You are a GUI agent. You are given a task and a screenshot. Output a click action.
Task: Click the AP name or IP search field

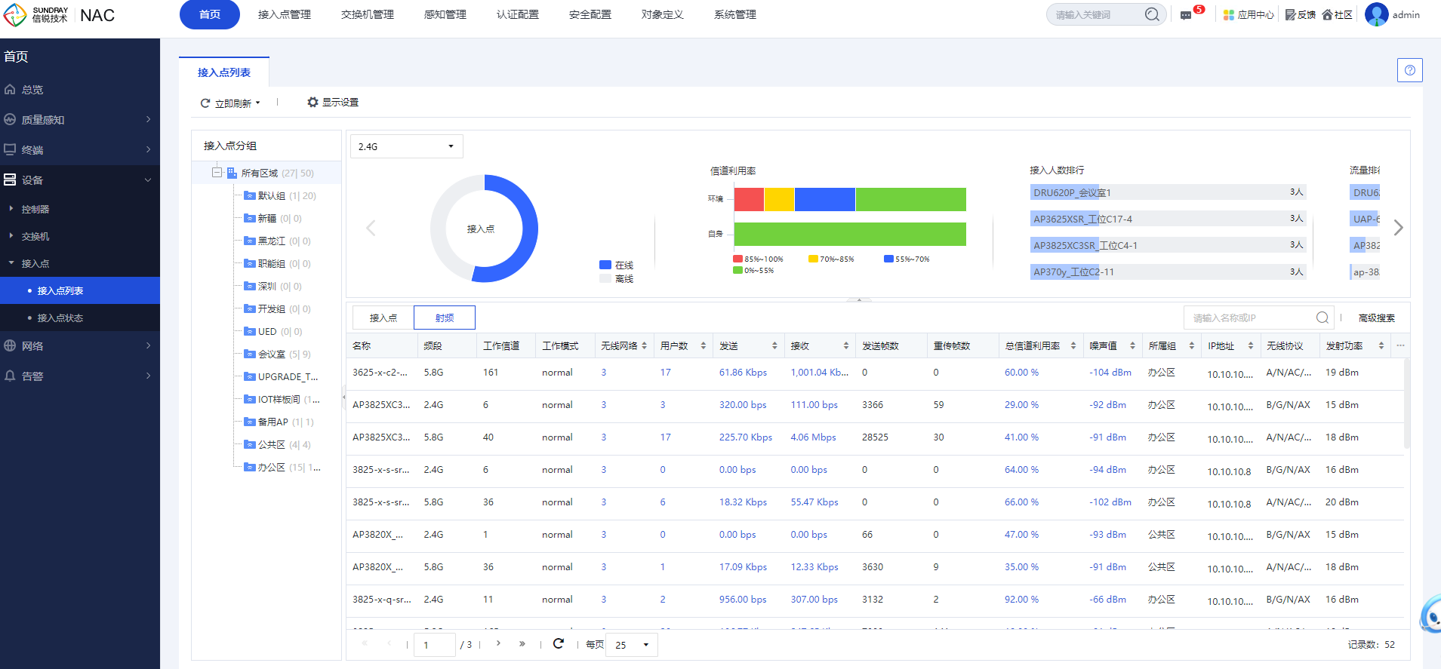tap(1249, 318)
